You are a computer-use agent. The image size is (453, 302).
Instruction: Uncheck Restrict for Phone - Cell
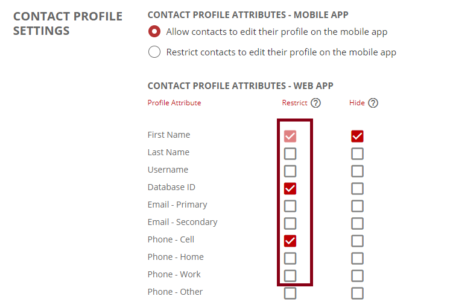click(290, 241)
